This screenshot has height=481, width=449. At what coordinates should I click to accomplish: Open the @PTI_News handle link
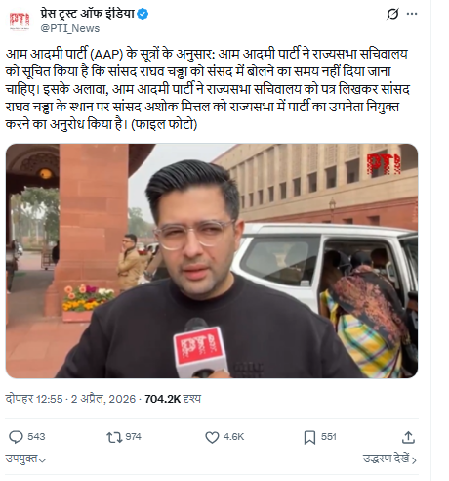point(70,28)
